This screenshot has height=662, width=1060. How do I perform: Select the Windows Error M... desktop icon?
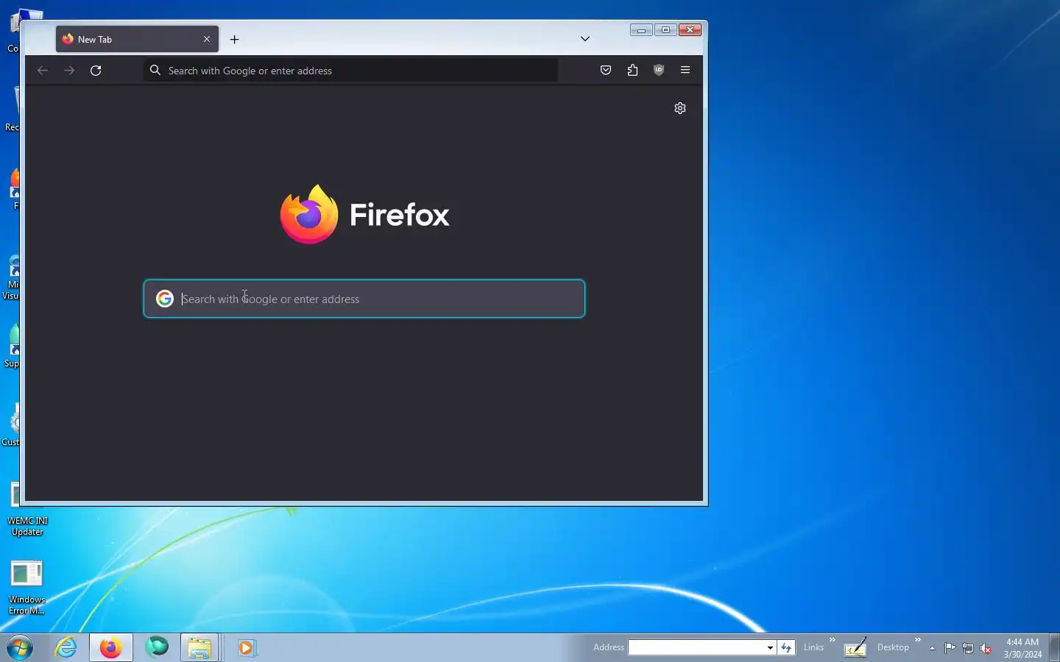[x=26, y=588]
